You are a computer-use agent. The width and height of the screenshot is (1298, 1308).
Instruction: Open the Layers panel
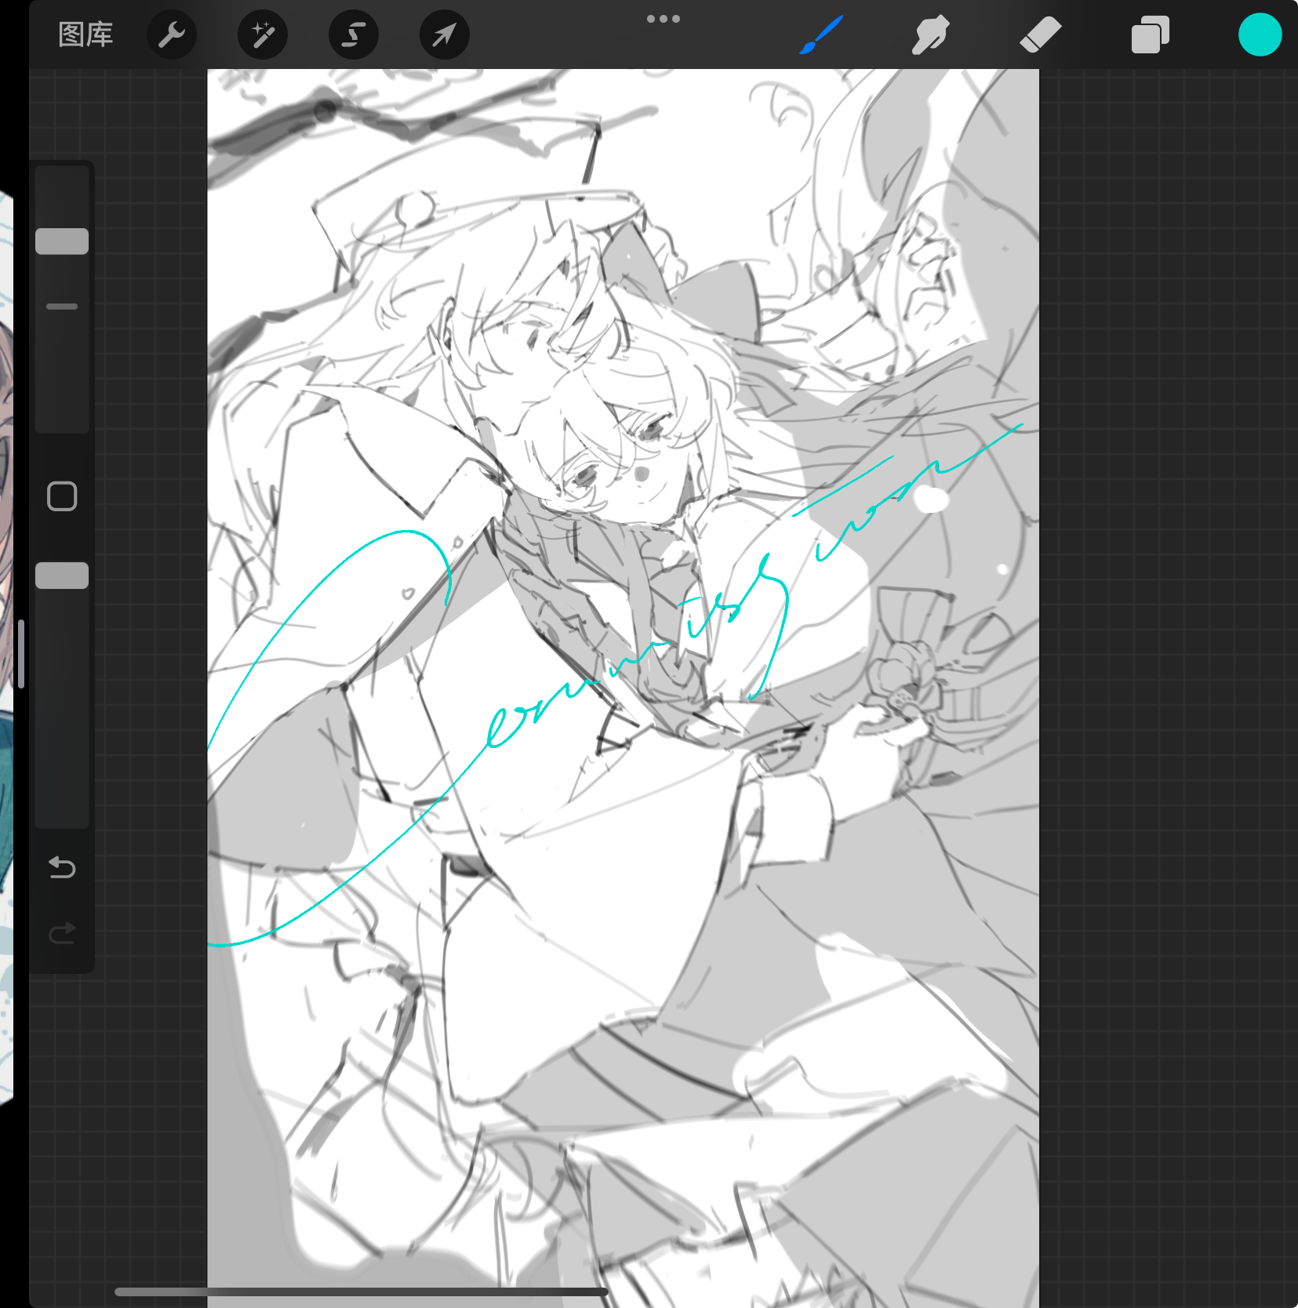point(1150,35)
